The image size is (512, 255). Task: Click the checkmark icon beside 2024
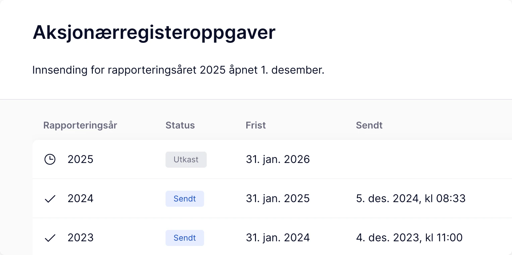(x=50, y=199)
